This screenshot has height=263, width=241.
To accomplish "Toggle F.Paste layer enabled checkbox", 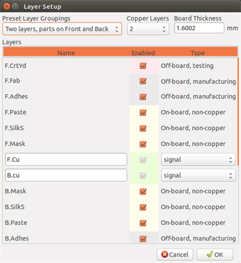I will (143, 113).
